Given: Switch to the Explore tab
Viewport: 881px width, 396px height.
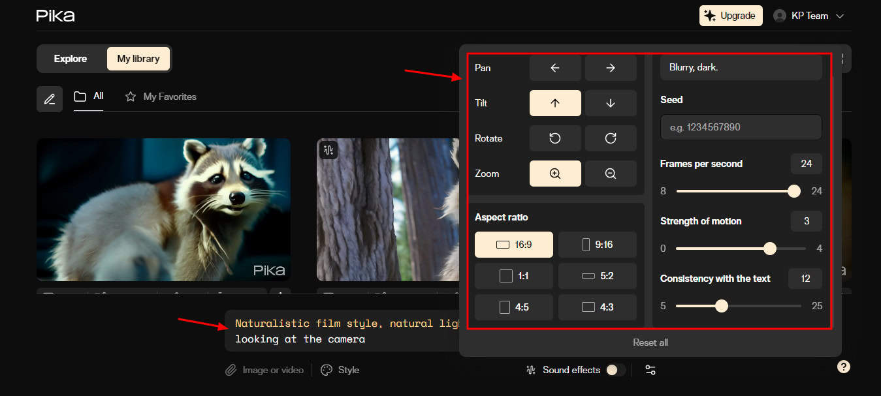Looking at the screenshot, I should click(71, 59).
